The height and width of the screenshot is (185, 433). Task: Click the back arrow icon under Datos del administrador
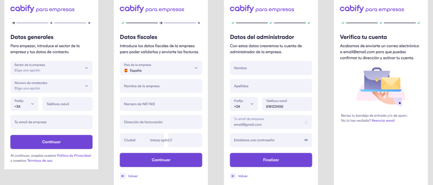pyautogui.click(x=233, y=176)
